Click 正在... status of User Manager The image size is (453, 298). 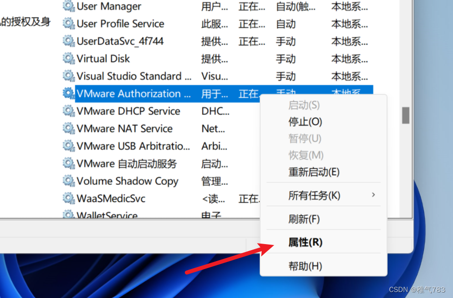[252, 6]
